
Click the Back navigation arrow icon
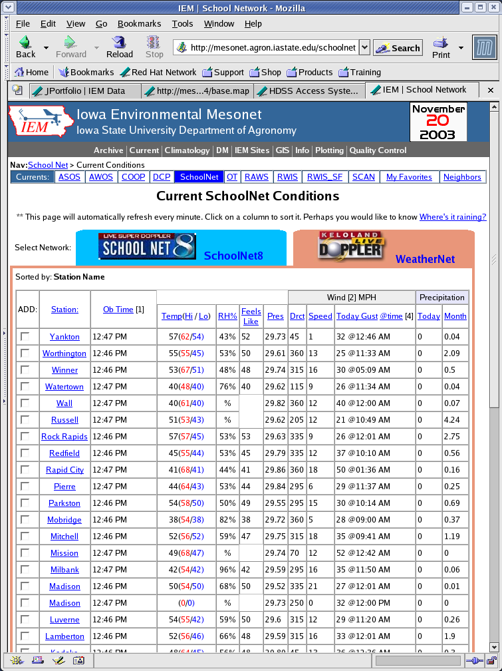point(25,42)
